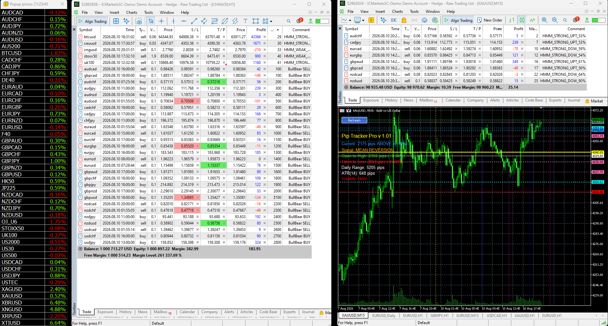608x326 pixels.
Task: Close the Toolbox panel in left terminal
Action: click(x=74, y=30)
